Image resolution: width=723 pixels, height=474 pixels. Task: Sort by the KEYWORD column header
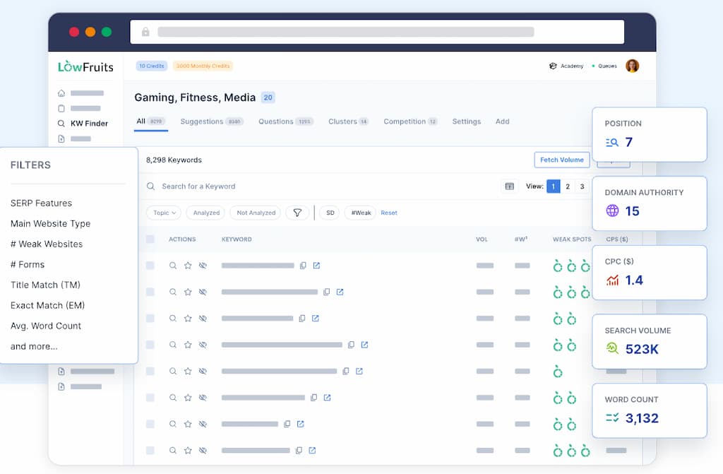click(x=237, y=239)
